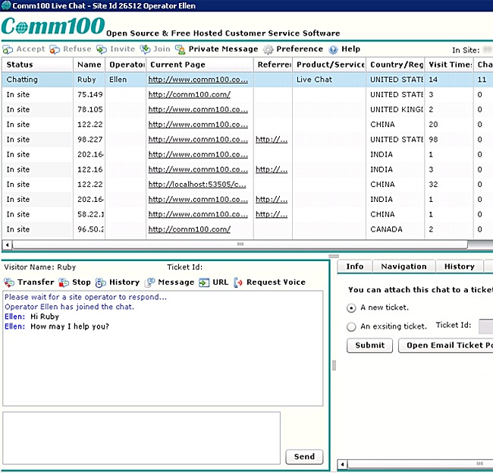Open the http://localhost:53505 page link

point(197,184)
